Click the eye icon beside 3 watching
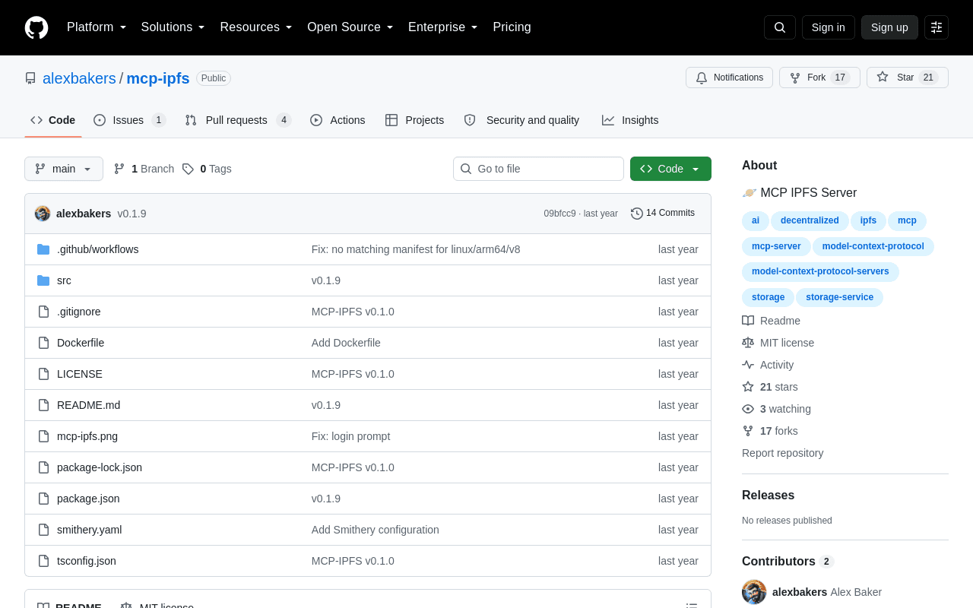This screenshot has height=608, width=973. click(x=748, y=409)
